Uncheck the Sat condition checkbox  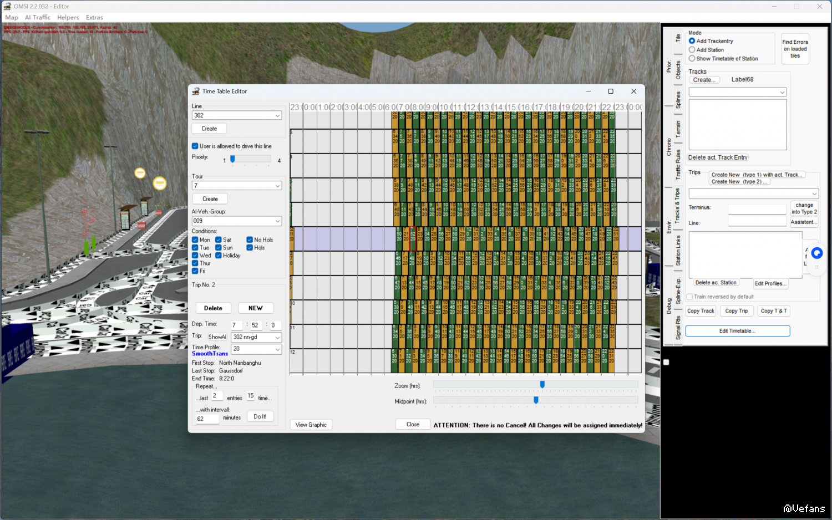click(x=219, y=240)
